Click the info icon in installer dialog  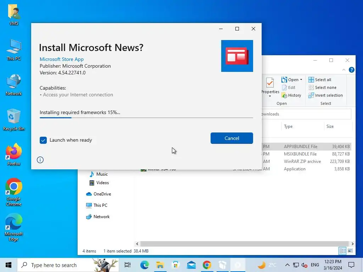40,160
